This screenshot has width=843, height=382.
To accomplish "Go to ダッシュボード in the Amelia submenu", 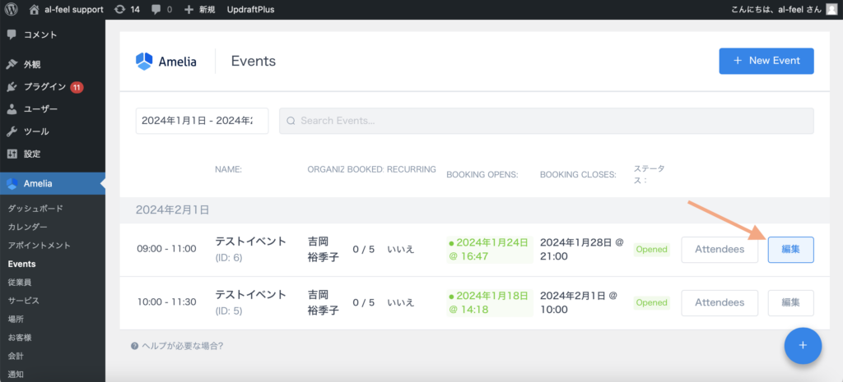I will point(35,209).
